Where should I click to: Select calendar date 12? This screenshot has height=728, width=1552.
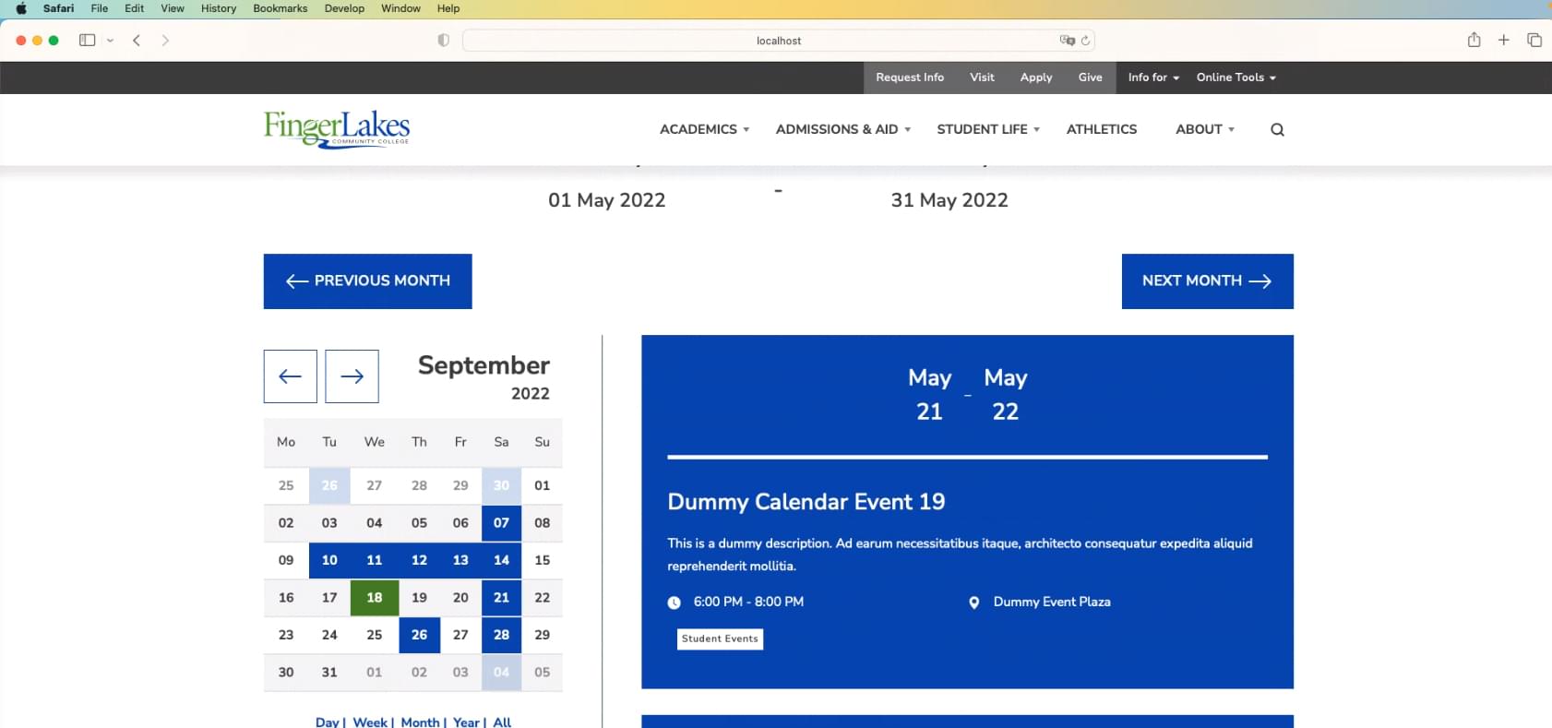(419, 560)
